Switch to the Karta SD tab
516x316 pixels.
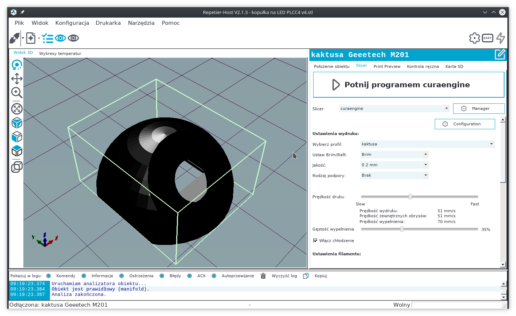[x=454, y=66]
